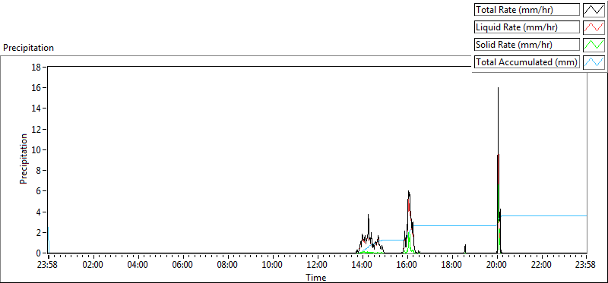This screenshot has width=608, height=283.
Task: Click the small rate blip near 18:30
Action: [x=465, y=249]
